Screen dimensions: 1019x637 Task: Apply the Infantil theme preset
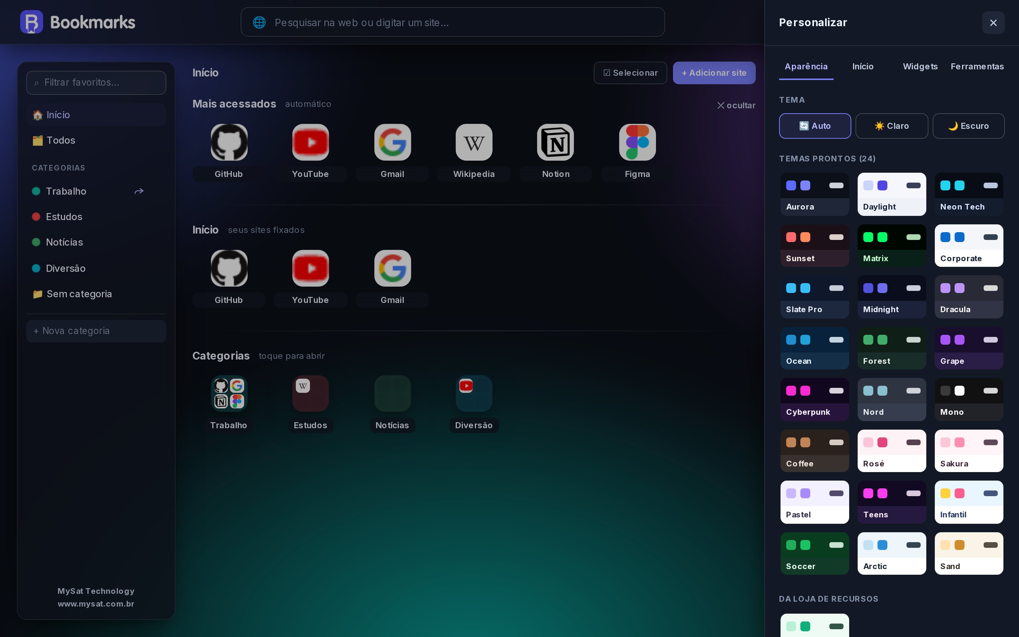(969, 502)
